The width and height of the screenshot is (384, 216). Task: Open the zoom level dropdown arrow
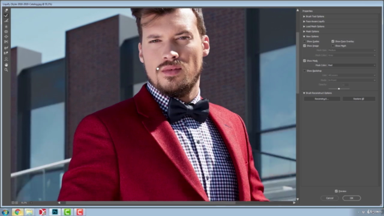pos(31,203)
